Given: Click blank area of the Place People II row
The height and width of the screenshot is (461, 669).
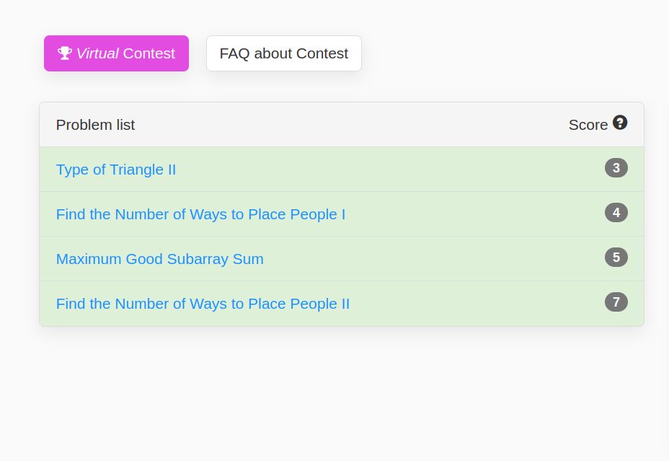Looking at the screenshot, I should 476,304.
